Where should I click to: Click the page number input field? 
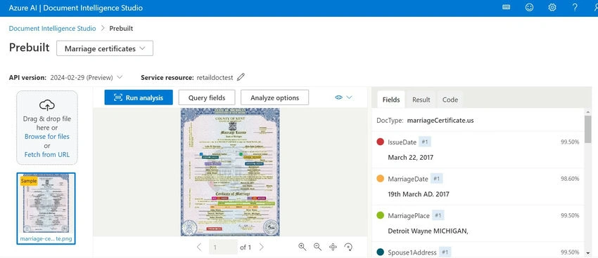pos(223,247)
